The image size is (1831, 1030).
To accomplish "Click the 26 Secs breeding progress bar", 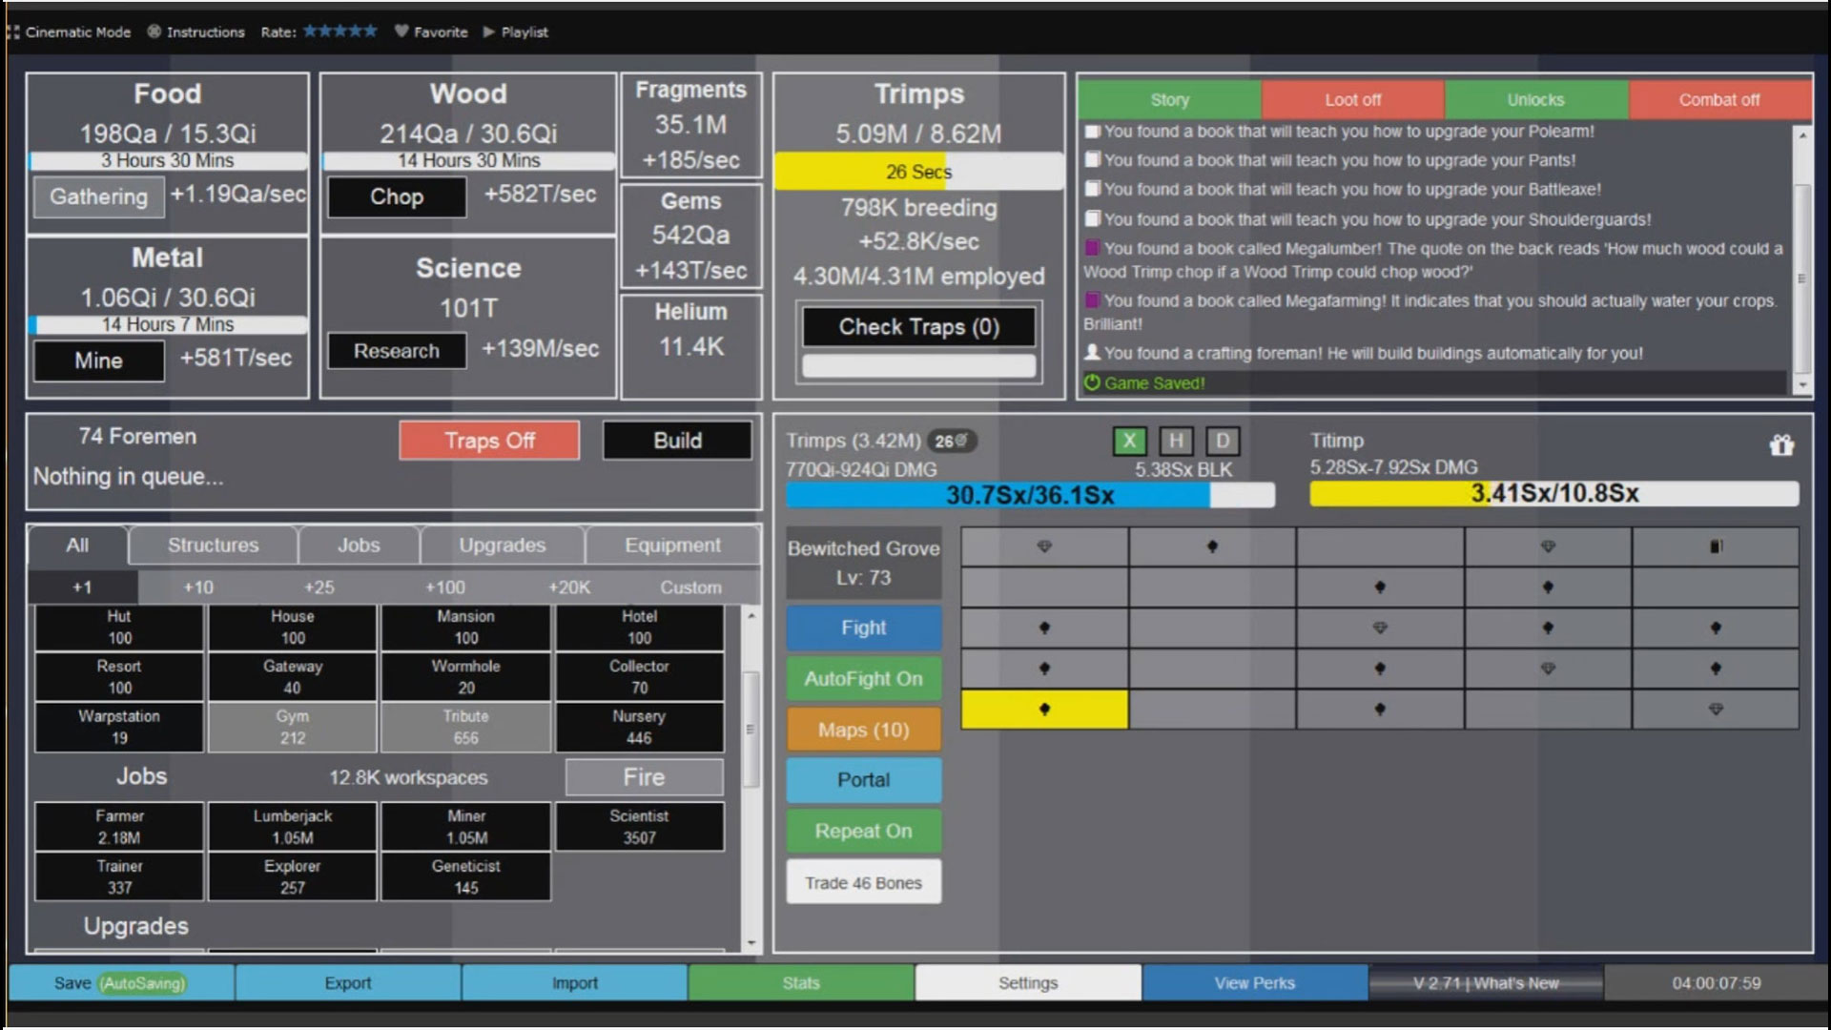I will tap(918, 172).
